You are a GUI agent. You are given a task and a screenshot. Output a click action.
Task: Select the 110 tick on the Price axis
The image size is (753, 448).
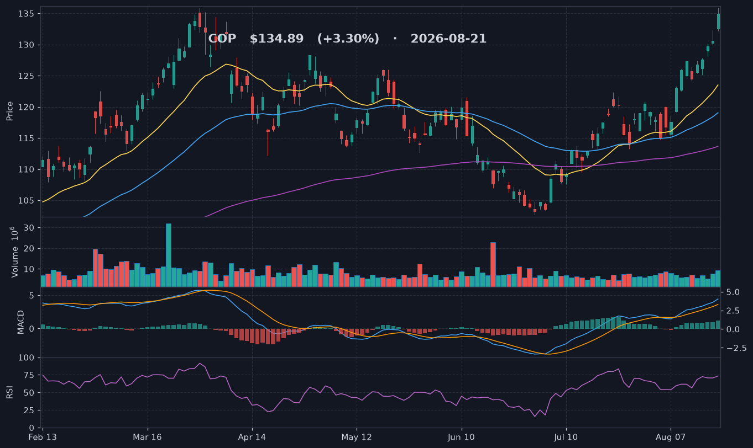(27, 169)
